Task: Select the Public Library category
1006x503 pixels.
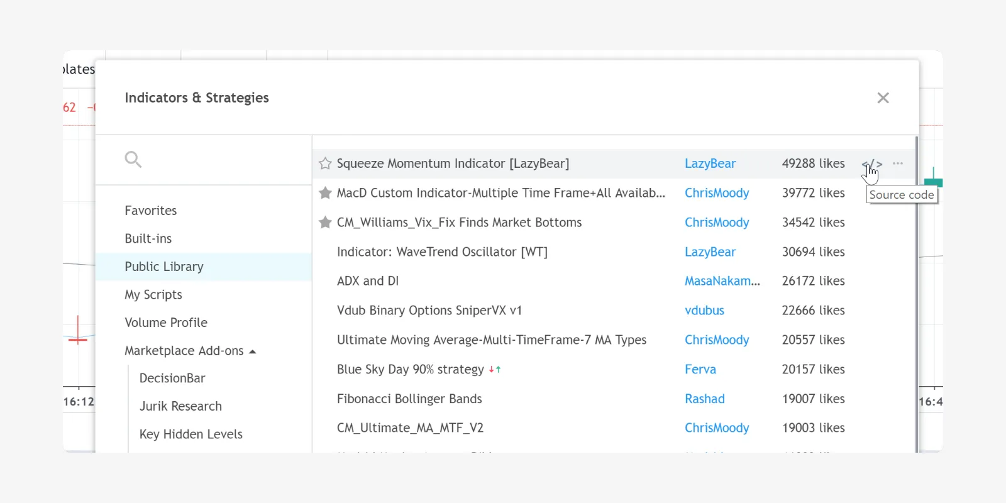Action: tap(164, 267)
